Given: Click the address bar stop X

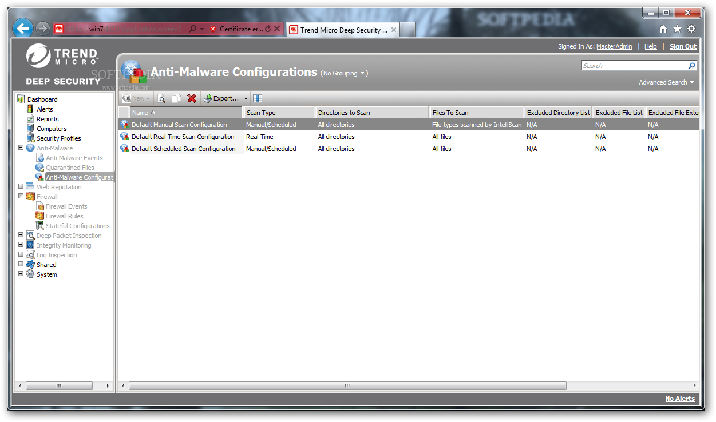Looking at the screenshot, I should (x=277, y=29).
